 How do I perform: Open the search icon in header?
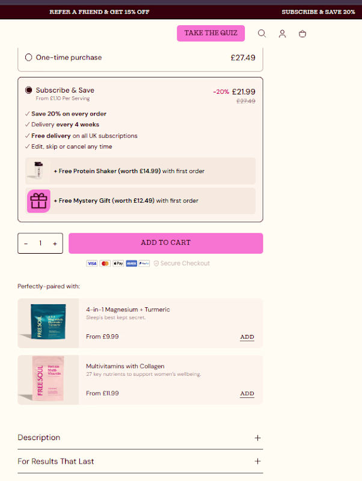262,34
